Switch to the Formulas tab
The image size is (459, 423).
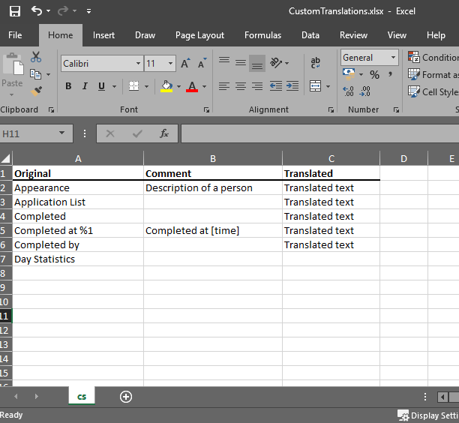point(262,35)
